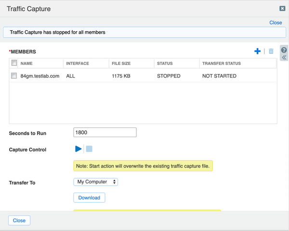
Task: Focus the Seconds to Run field
Action: (x=105, y=132)
